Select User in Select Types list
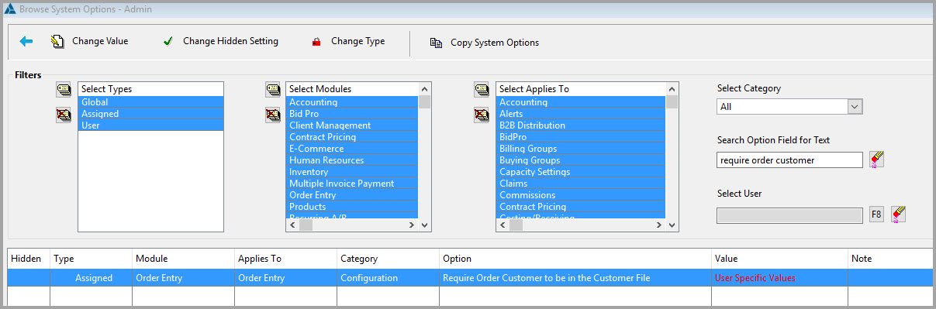The image size is (936, 309). point(150,125)
